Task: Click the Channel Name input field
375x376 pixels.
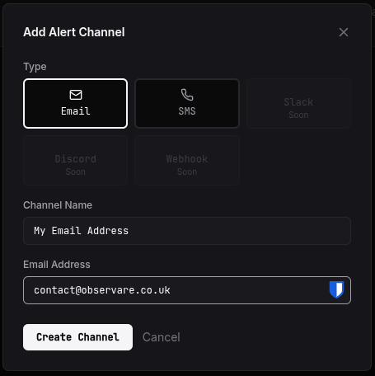Action: [x=187, y=231]
